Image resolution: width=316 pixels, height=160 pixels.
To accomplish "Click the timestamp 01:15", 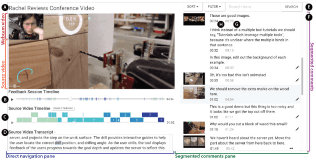I will click(214, 130).
